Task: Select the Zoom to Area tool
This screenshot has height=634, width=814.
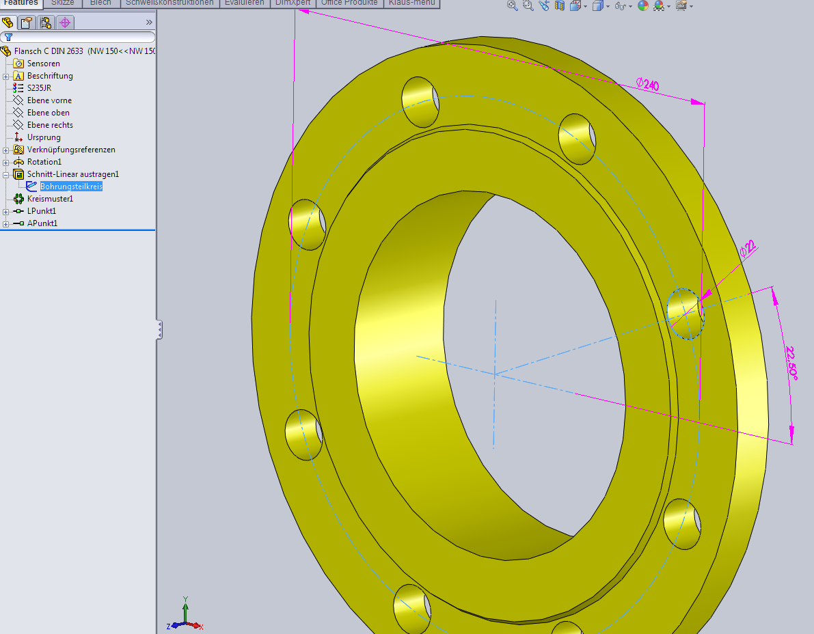Action: 528,5
